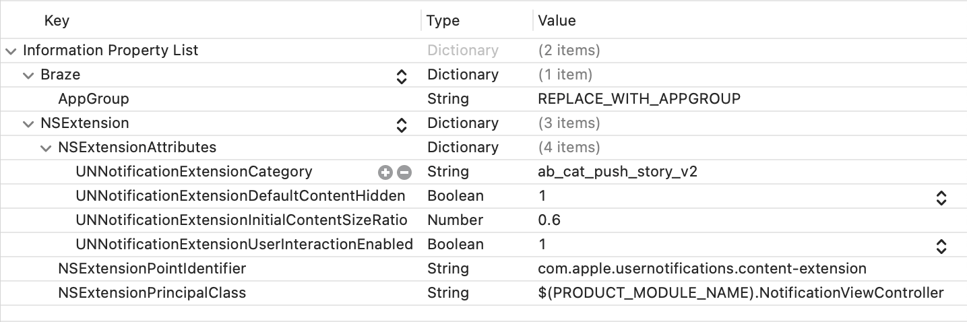The width and height of the screenshot is (967, 322).
Task: Remove the UNNotificationExtensionCategory row with the minus icon
Action: (404, 172)
